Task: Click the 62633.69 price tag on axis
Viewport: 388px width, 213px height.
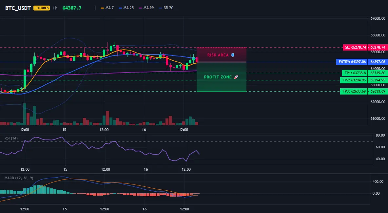Action: click(378, 91)
